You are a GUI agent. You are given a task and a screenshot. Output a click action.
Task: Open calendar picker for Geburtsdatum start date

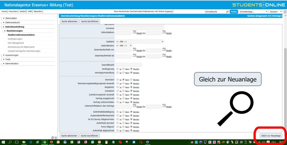coord(134,32)
